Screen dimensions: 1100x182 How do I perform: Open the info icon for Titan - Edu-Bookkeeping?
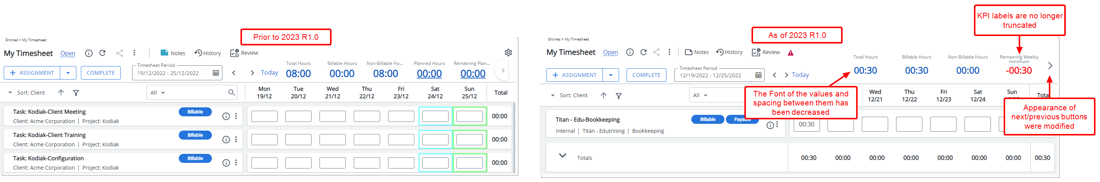[770, 125]
